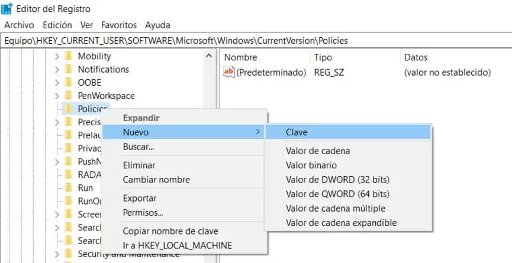Choose Eliminar in the context menu

pos(184,165)
